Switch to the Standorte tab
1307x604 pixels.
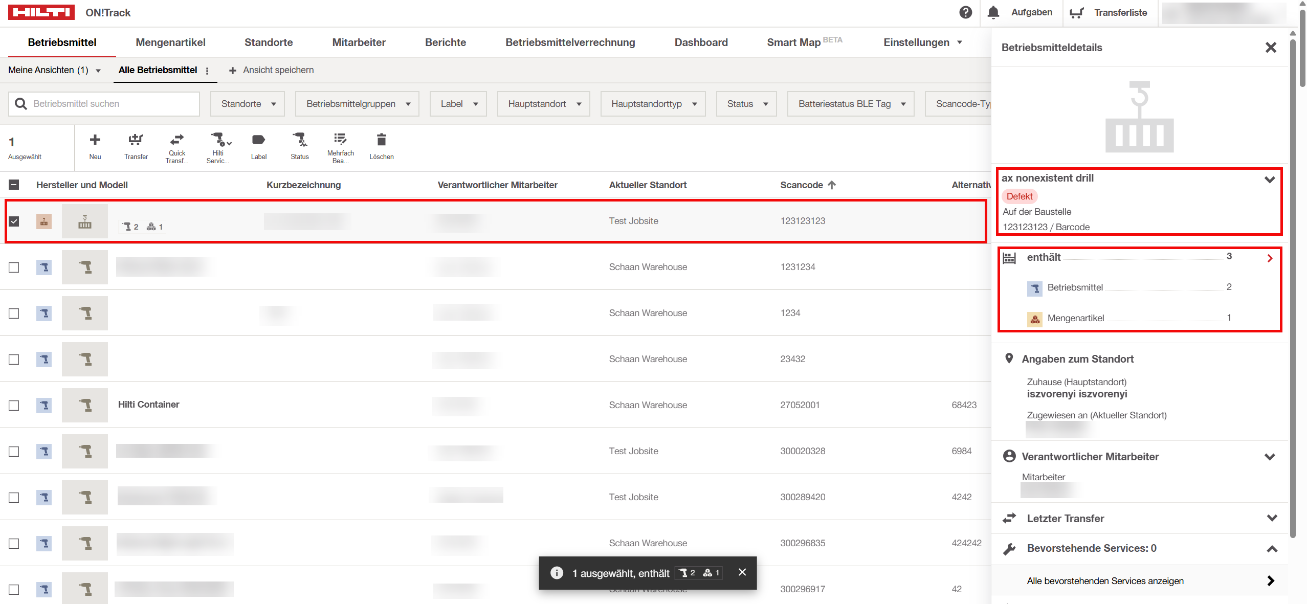(x=269, y=42)
